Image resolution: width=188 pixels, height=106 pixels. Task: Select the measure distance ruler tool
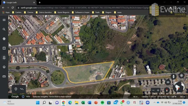pyautogui.click(x=4, y=76)
